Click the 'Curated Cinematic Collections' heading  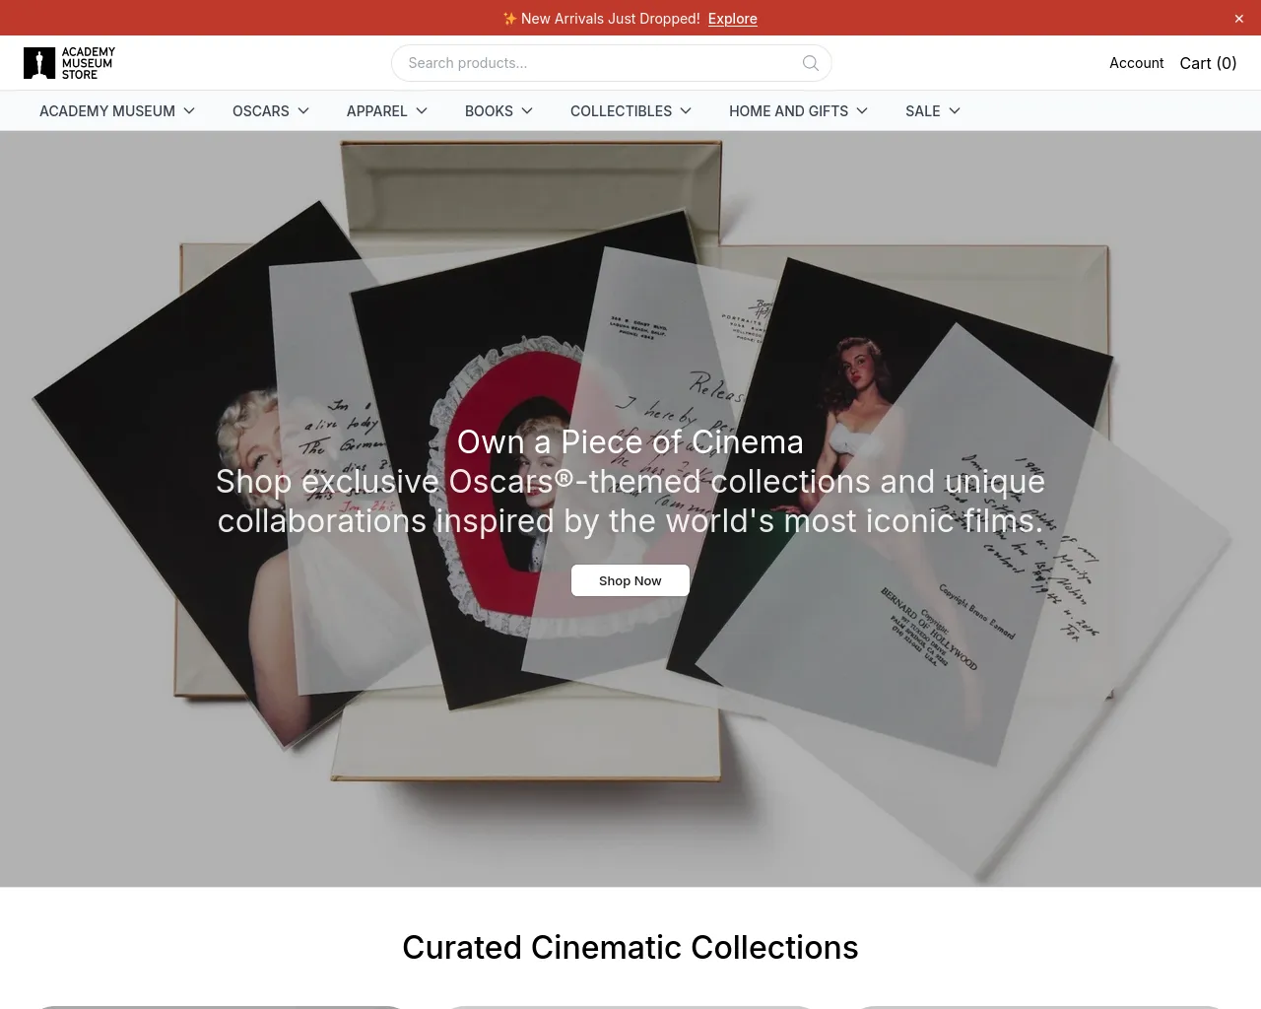tap(630, 947)
